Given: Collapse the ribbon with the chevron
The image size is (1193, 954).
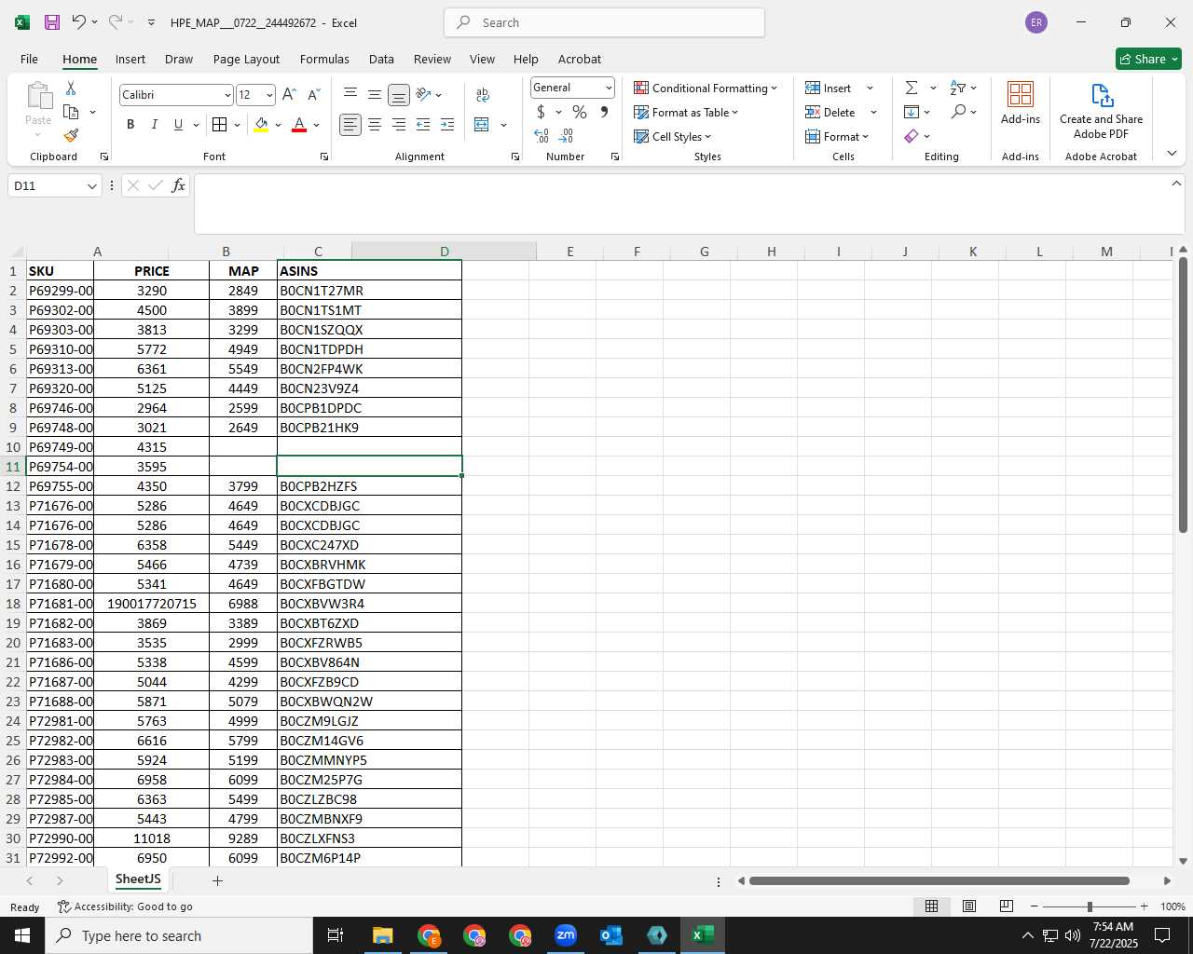Looking at the screenshot, I should pyautogui.click(x=1172, y=154).
